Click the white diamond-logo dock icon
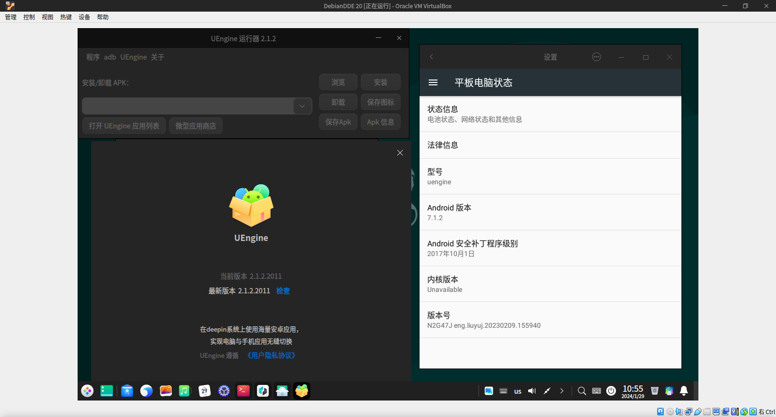 pyautogui.click(x=263, y=391)
